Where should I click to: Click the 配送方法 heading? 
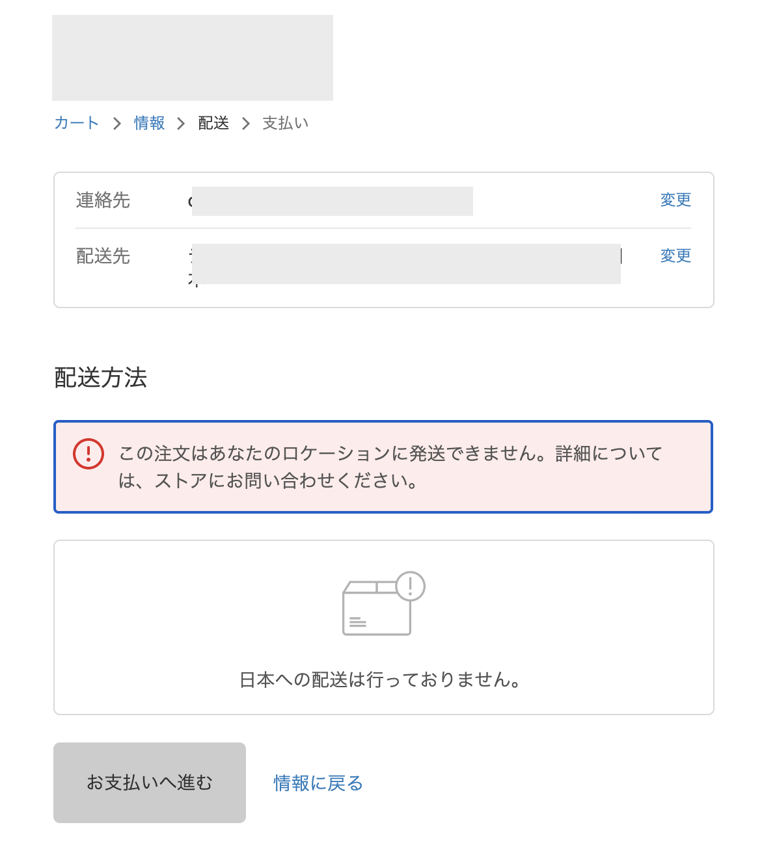[x=101, y=378]
